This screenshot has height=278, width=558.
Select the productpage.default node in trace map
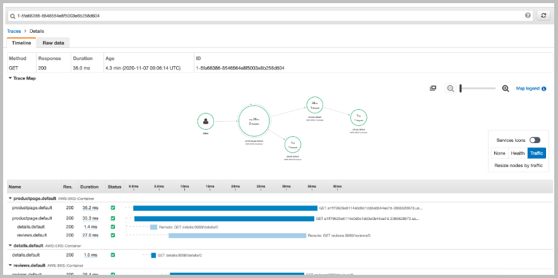(x=253, y=122)
